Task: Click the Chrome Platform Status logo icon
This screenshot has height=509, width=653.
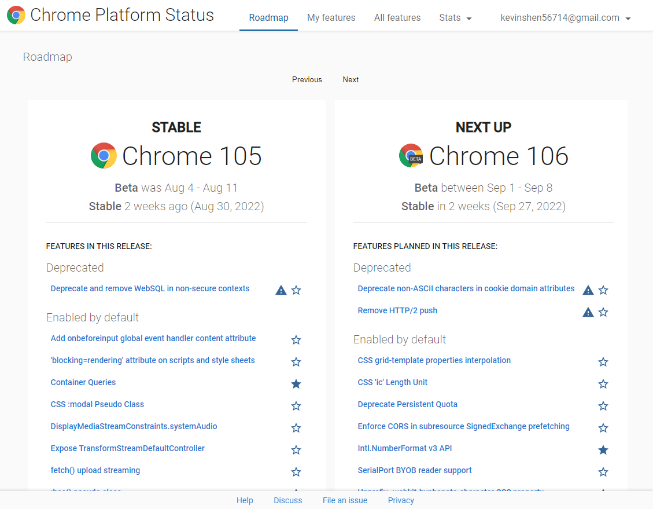Action: [16, 15]
